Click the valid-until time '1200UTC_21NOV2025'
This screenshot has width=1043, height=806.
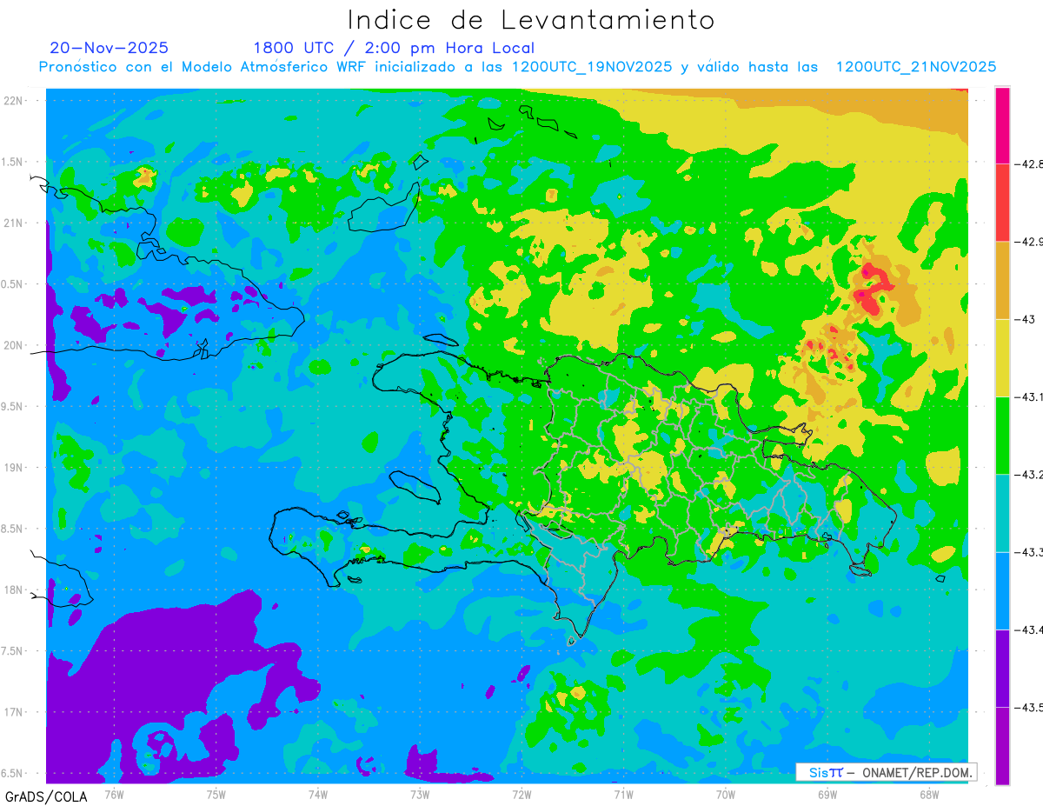coord(915,67)
